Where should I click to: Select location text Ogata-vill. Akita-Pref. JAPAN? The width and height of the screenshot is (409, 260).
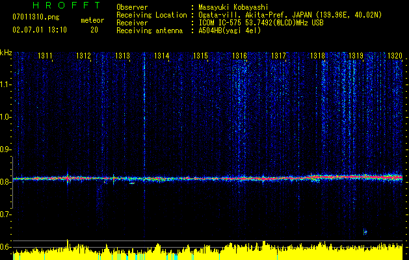pos(255,15)
